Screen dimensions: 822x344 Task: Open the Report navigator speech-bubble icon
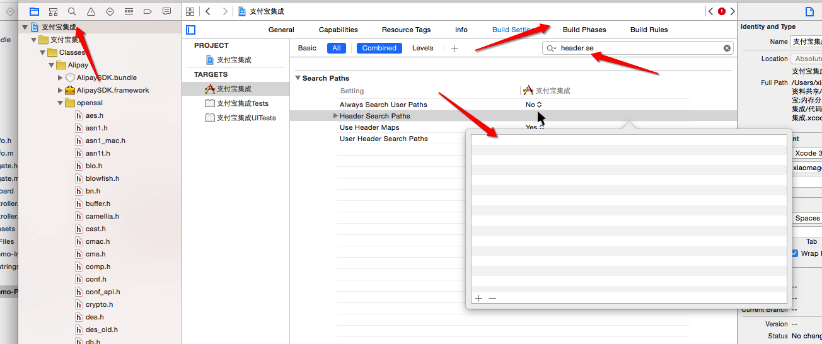coord(166,11)
